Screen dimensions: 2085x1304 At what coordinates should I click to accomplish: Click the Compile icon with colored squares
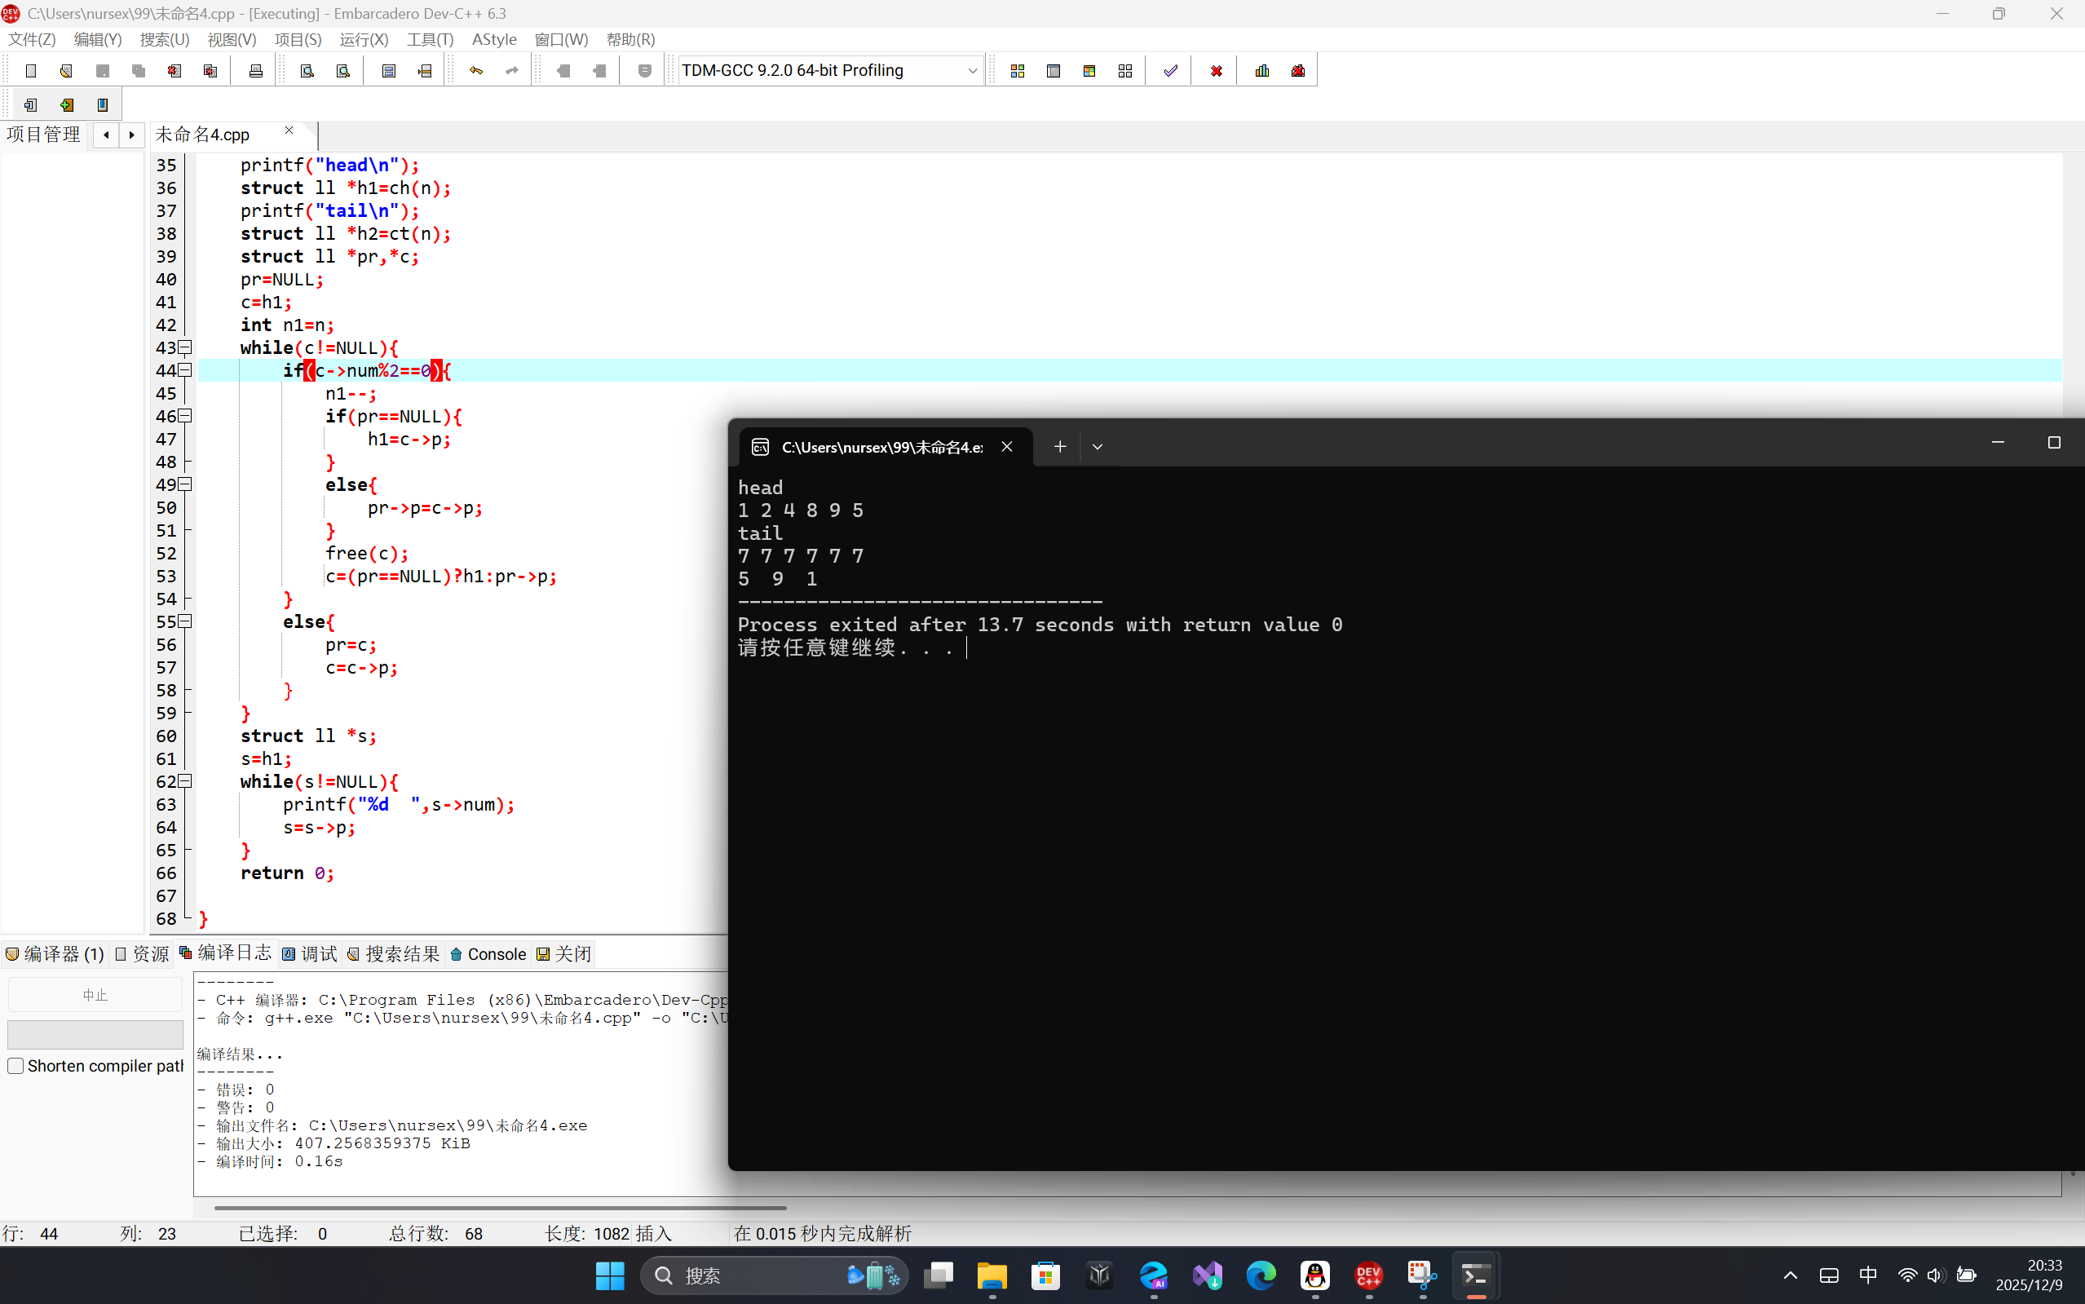pos(1018,71)
